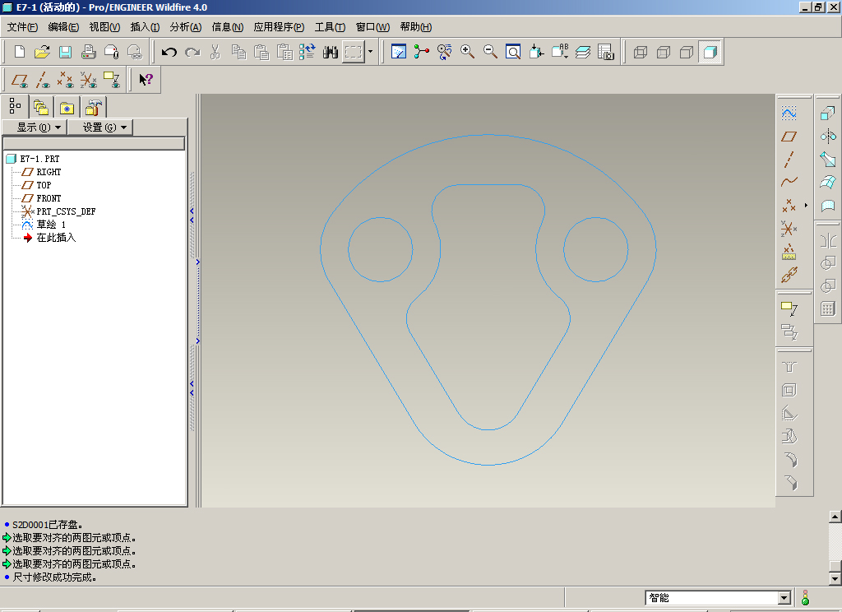Open layers icon in toolbar
This screenshot has width=842, height=612.
(583, 52)
